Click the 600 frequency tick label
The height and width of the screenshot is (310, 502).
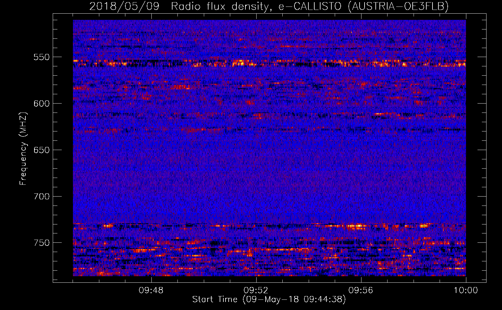click(x=42, y=104)
